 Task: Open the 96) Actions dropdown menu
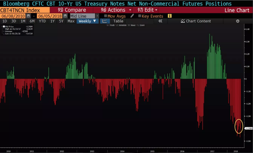click(x=116, y=10)
